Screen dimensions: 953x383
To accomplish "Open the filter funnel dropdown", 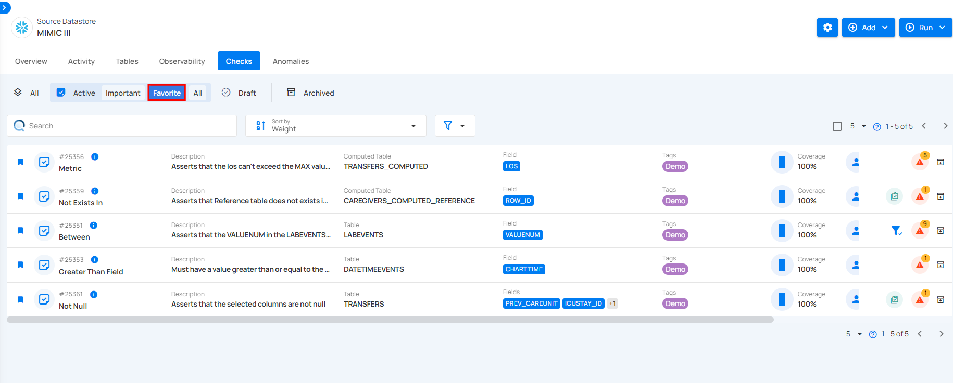I will point(455,126).
